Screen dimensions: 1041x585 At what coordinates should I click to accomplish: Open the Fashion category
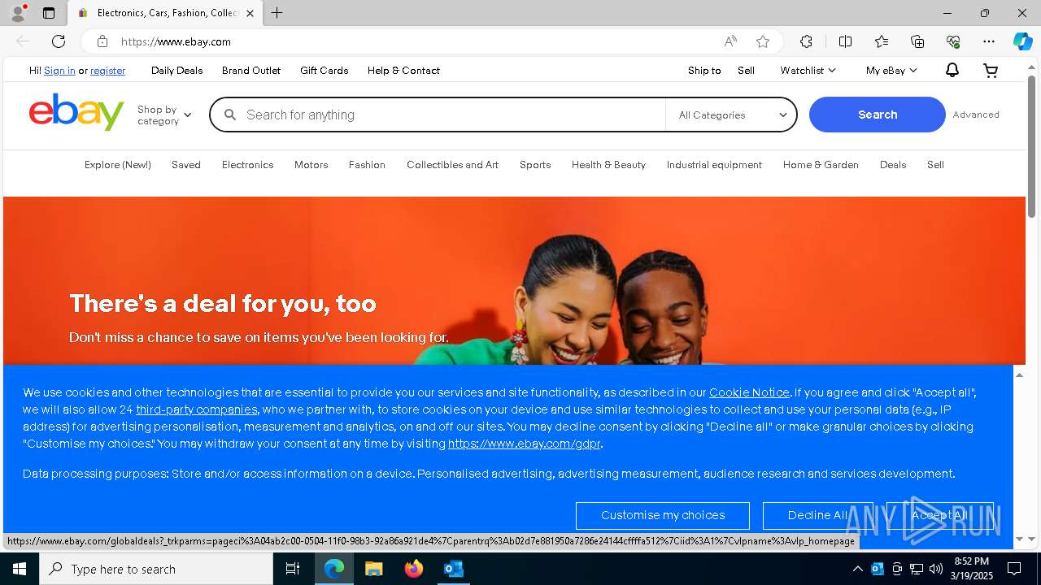click(x=367, y=165)
